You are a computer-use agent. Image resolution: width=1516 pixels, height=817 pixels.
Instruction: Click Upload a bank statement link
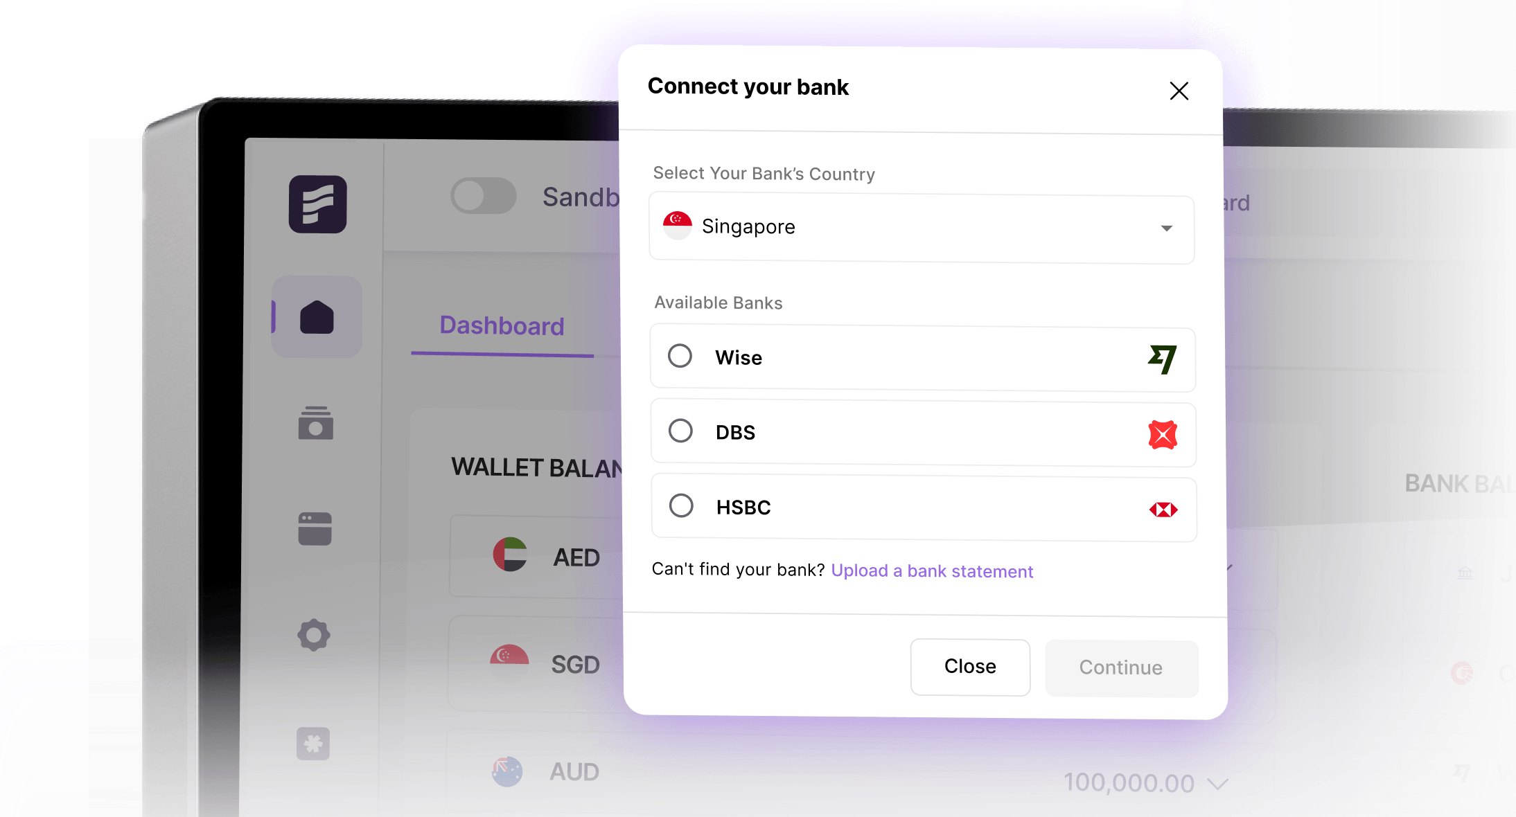(932, 571)
